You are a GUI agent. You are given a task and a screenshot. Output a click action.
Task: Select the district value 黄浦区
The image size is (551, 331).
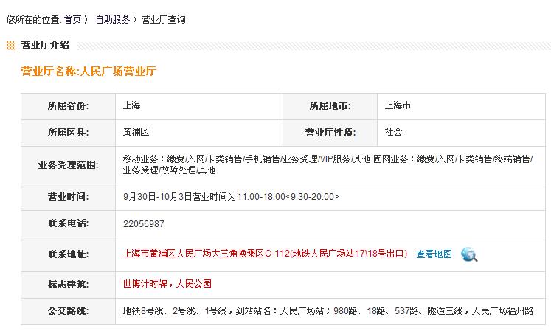136,132
